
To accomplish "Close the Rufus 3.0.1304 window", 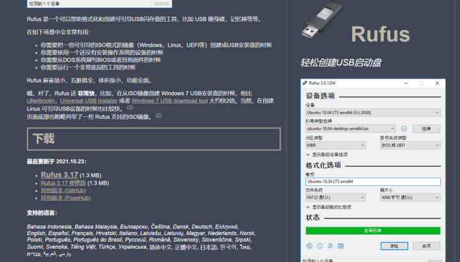I will (x=438, y=83).
